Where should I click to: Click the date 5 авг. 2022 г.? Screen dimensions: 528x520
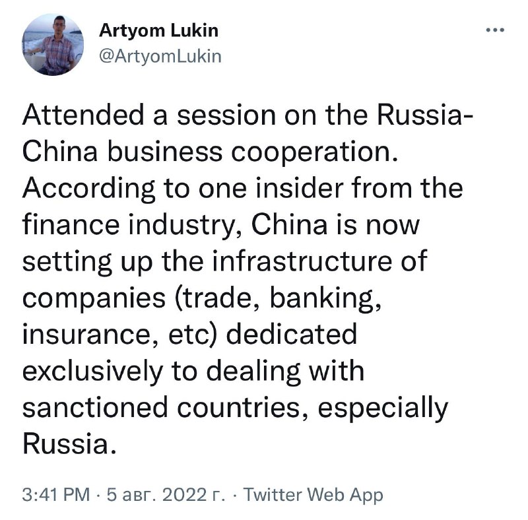[x=166, y=494]
